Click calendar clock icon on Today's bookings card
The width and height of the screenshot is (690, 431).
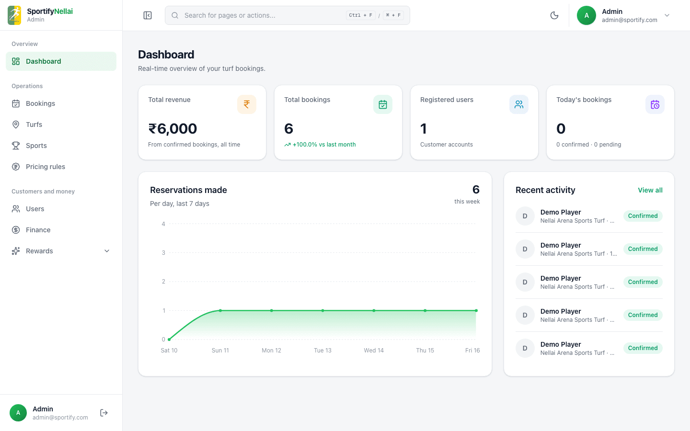click(x=655, y=104)
